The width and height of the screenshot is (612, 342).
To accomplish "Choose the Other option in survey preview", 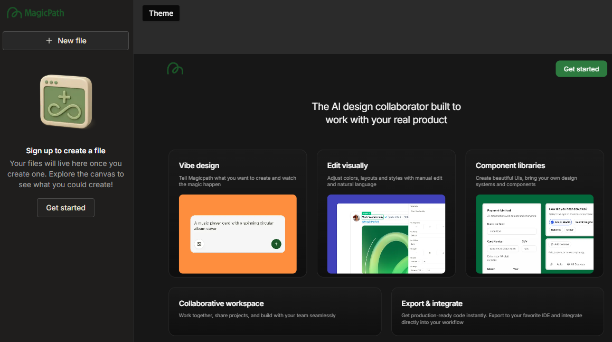I will click(569, 230).
